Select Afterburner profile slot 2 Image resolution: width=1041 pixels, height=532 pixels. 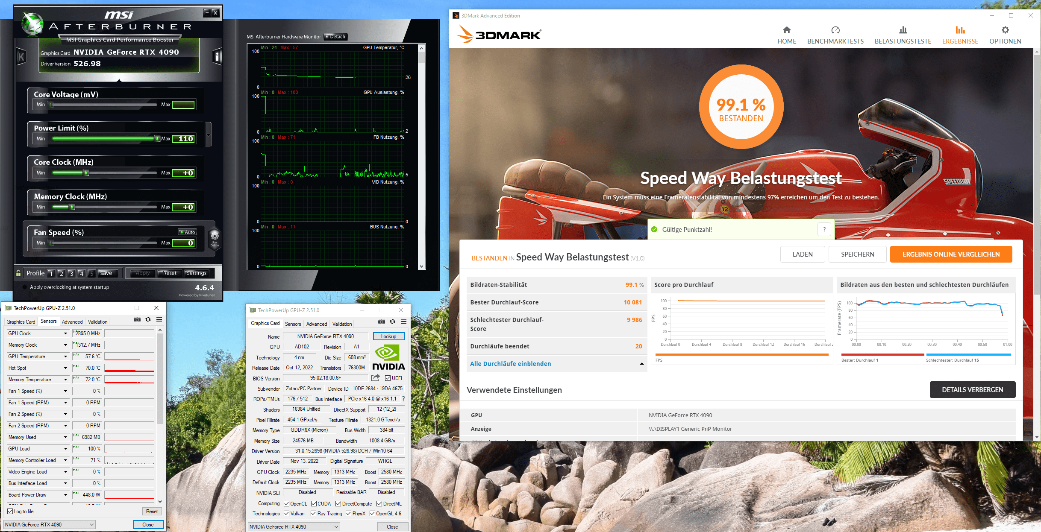tap(61, 273)
